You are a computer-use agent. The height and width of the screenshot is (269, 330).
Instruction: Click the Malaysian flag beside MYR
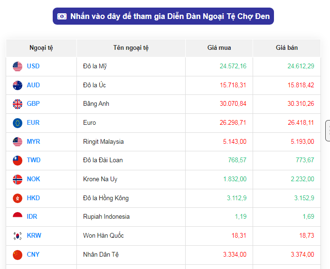18,142
